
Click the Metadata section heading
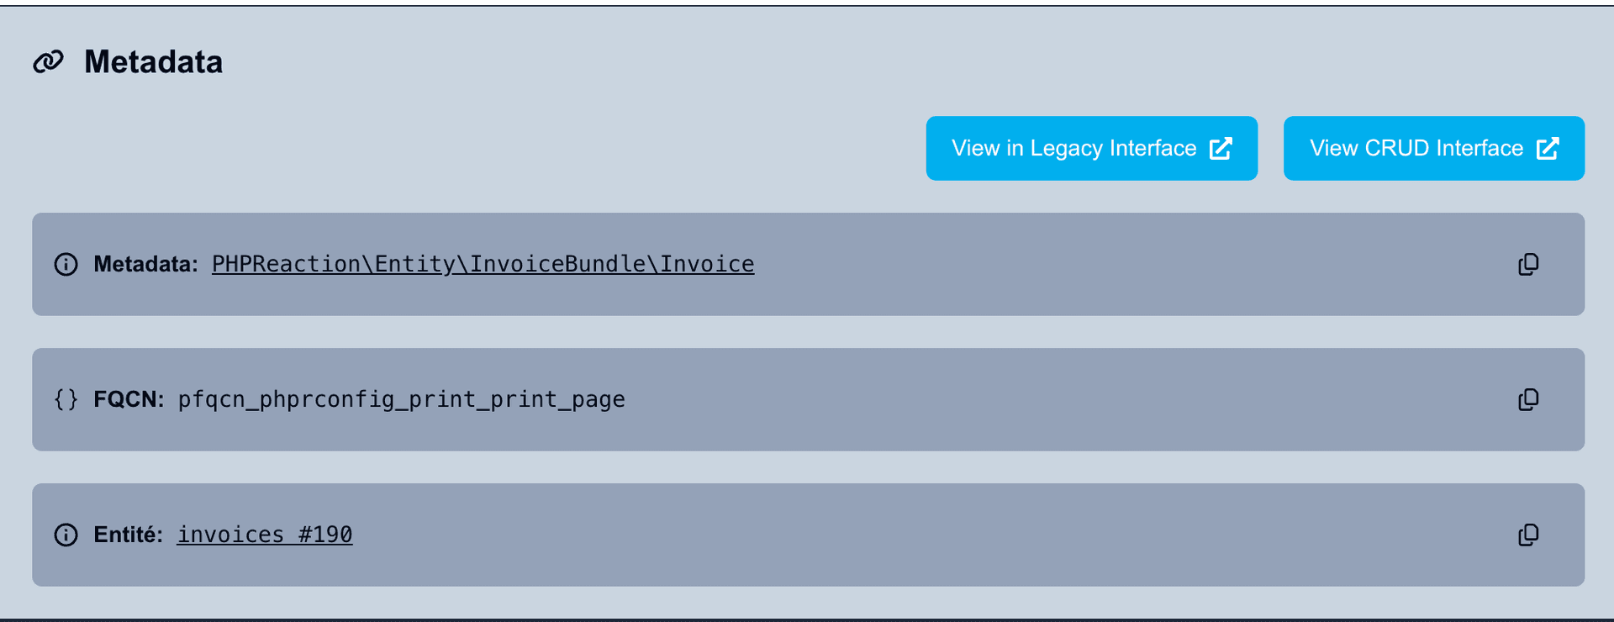[x=153, y=61]
